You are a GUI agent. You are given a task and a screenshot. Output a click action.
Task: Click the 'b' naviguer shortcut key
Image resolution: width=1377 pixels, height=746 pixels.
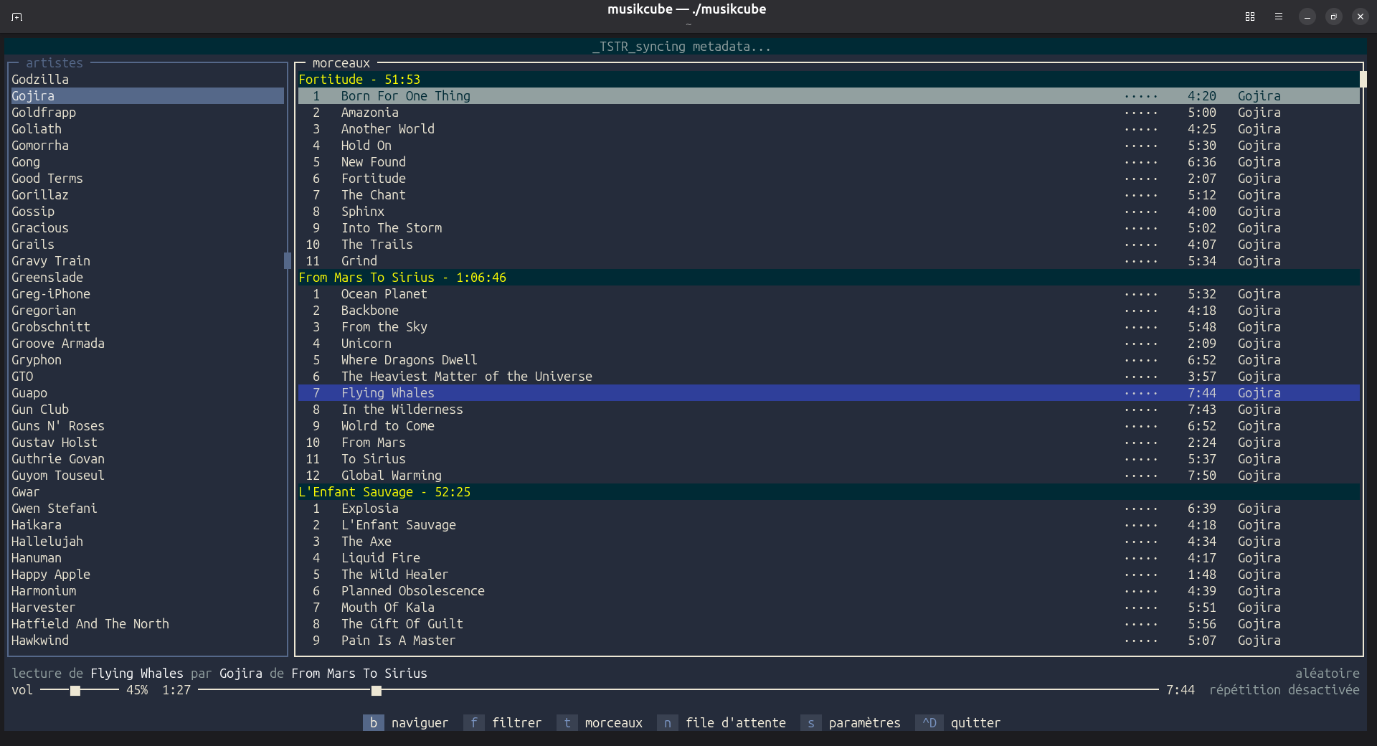373,723
